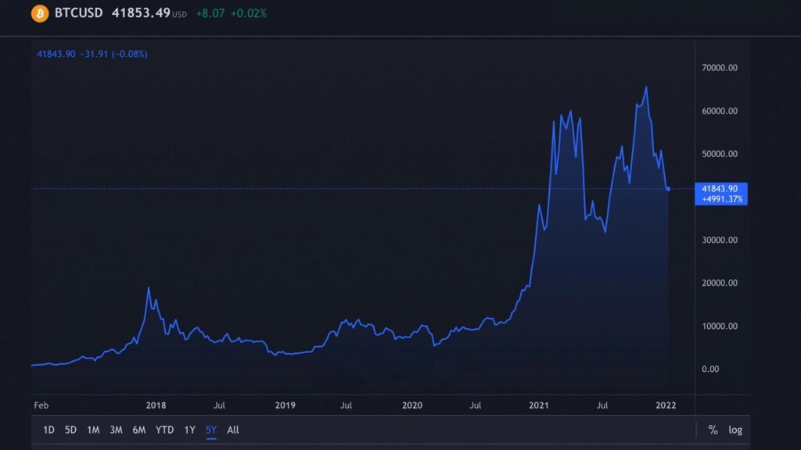Select the 6M time range
The height and width of the screenshot is (450, 801).
pos(139,430)
